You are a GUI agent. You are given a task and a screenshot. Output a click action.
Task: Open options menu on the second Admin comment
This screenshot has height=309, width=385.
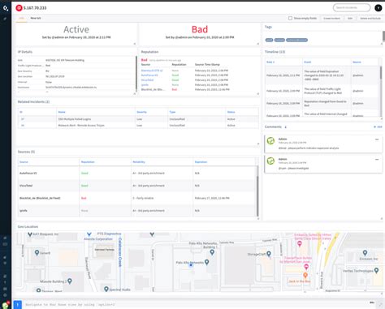377,160
